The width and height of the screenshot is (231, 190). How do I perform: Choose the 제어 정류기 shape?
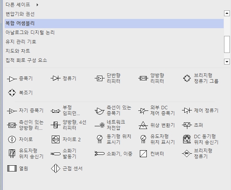[x=200, y=110]
